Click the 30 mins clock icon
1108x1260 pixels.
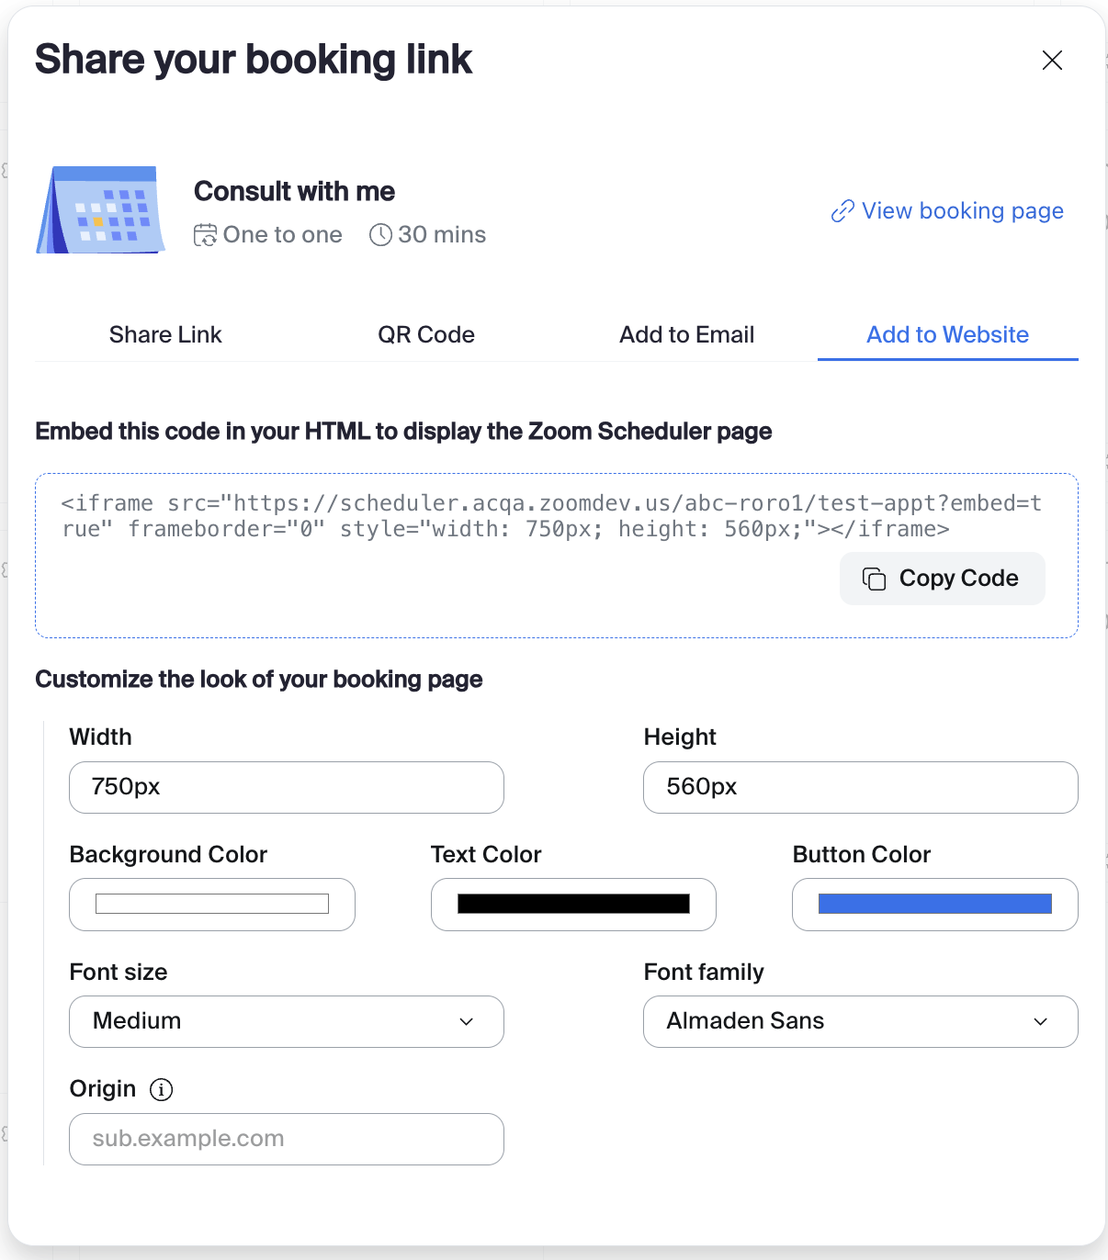click(380, 235)
